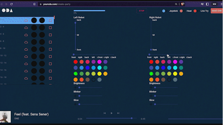Click the cloud icon in row 14 - 16
The image size is (223, 125).
point(26,71)
